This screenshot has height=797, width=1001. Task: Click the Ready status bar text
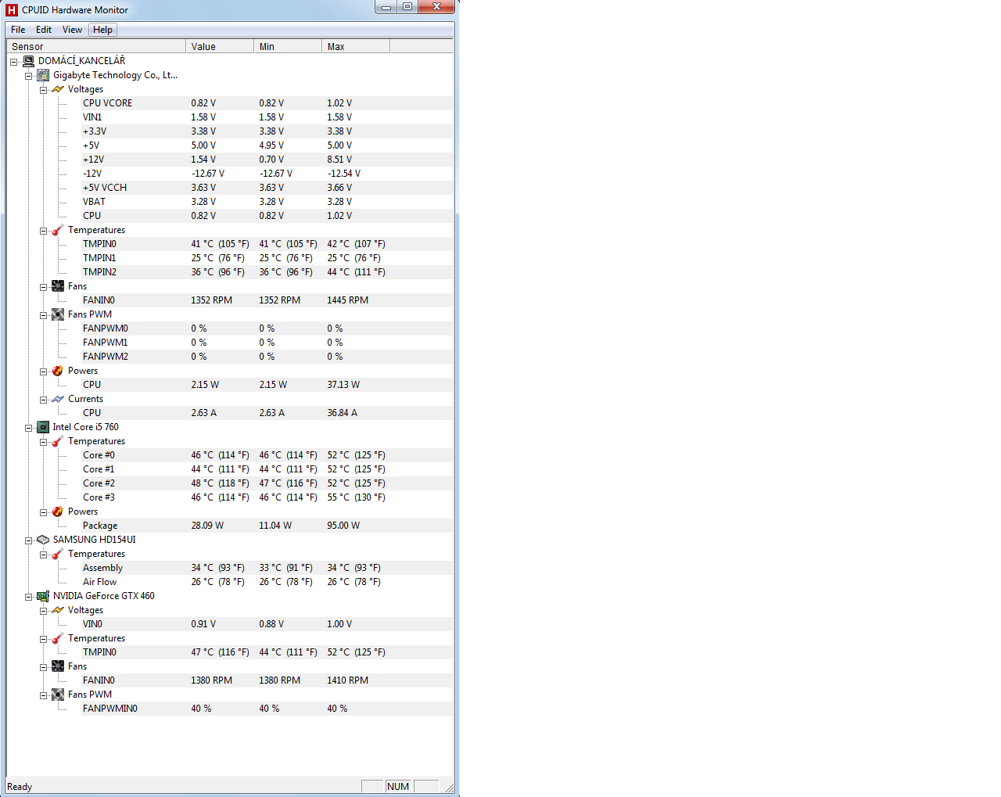(20, 787)
